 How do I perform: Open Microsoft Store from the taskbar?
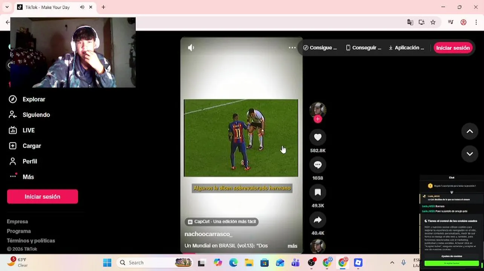(x=264, y=263)
